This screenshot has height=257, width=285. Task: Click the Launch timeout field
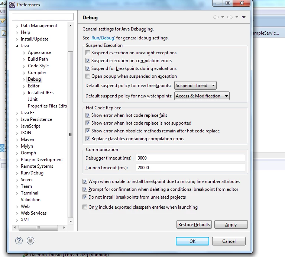(x=190, y=167)
